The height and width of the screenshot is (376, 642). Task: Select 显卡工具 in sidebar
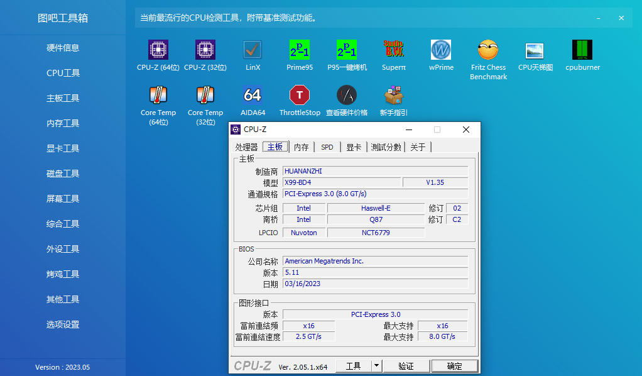pyautogui.click(x=63, y=148)
